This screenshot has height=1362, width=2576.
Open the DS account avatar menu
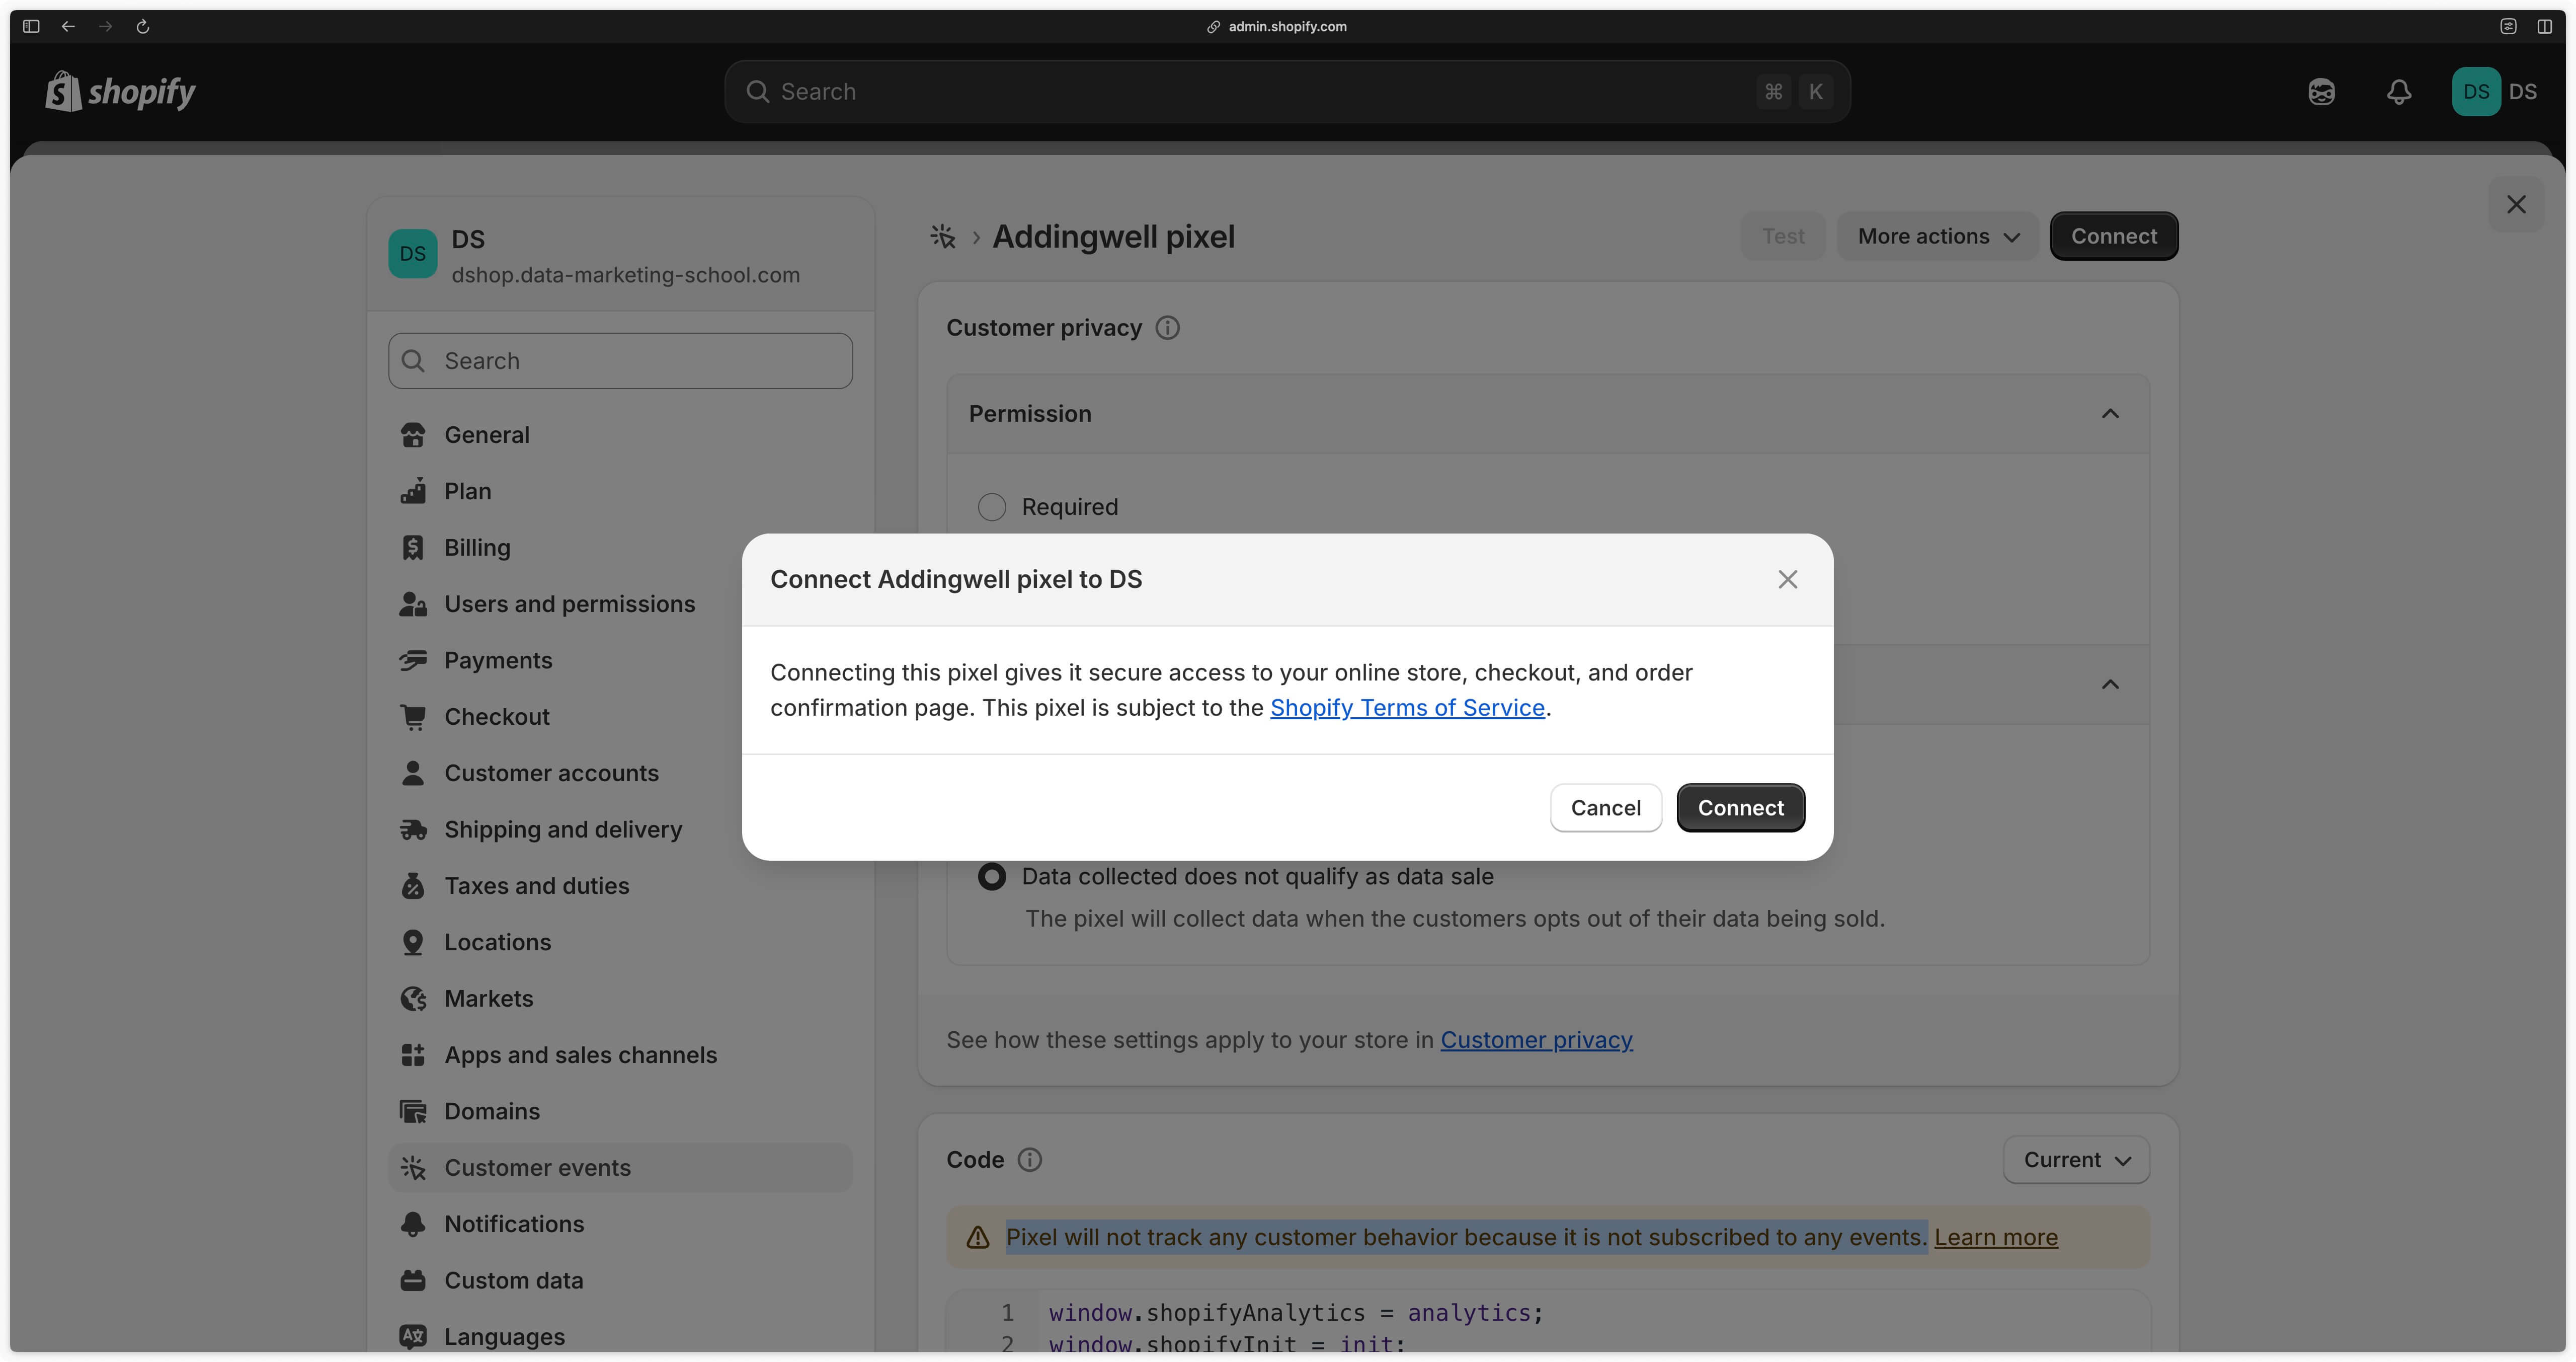pos(2494,92)
